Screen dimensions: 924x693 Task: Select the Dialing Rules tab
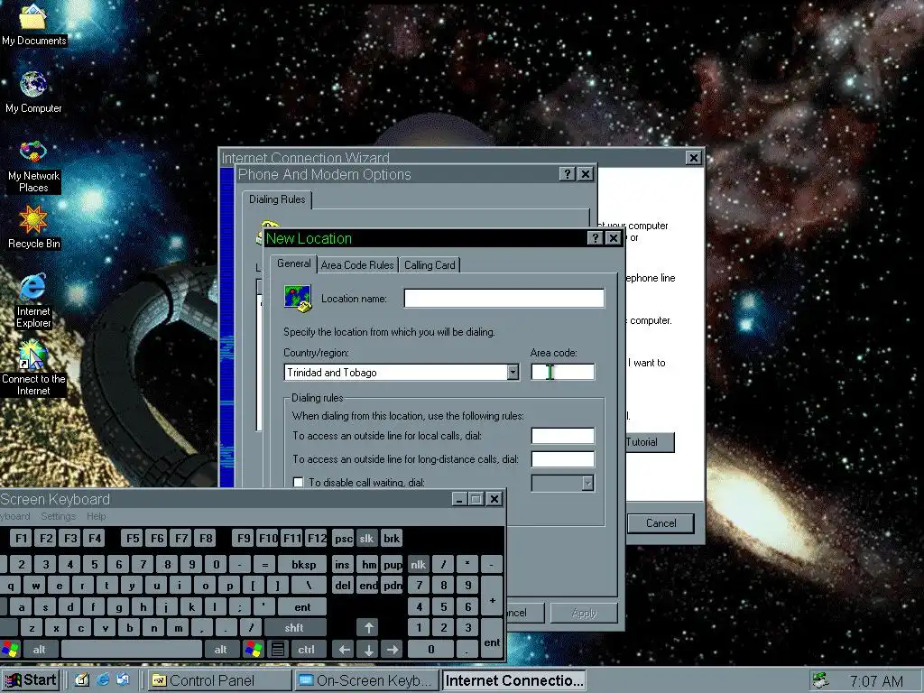277,199
